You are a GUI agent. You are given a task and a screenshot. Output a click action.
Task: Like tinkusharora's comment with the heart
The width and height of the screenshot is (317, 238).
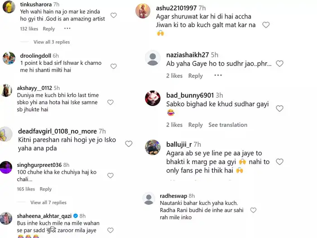pyautogui.click(x=114, y=15)
